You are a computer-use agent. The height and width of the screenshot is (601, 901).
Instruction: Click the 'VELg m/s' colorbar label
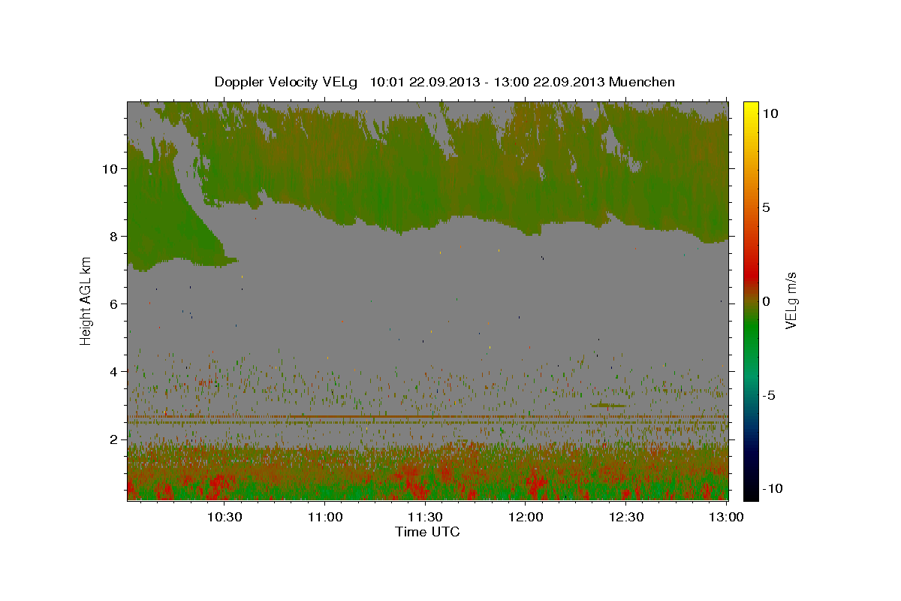791,300
